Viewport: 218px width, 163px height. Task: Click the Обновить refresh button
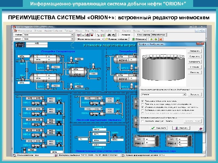[x=139, y=39]
